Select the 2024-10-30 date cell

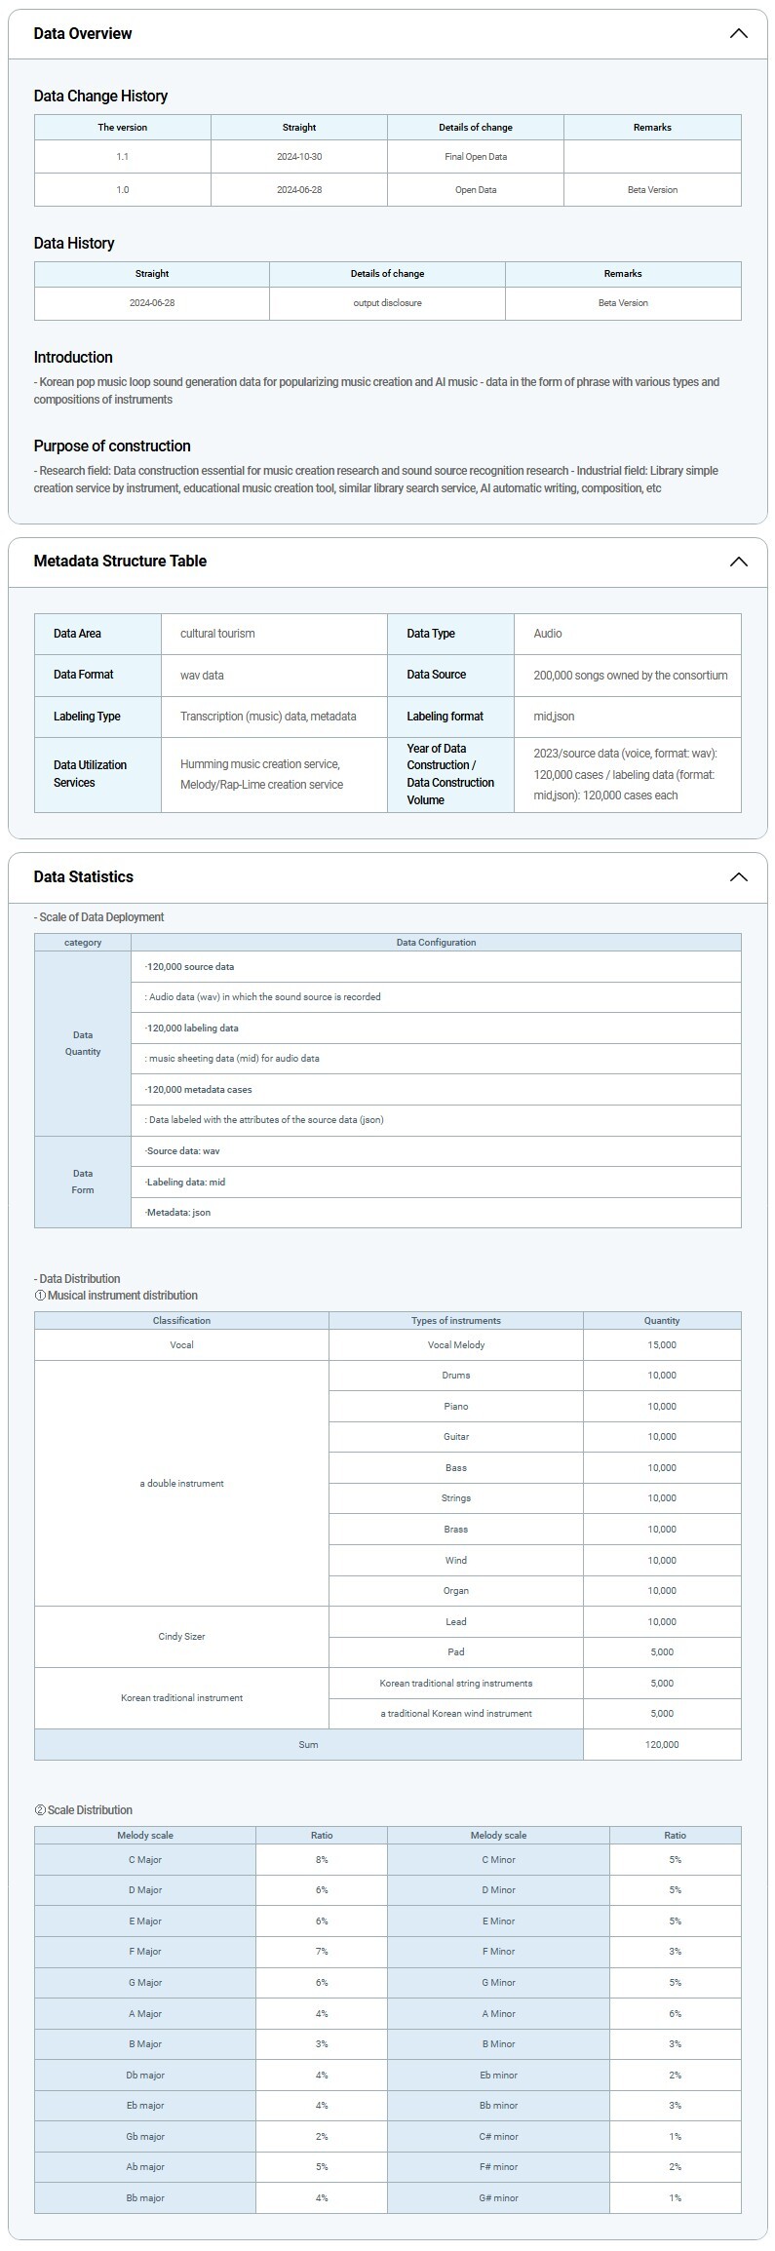click(x=298, y=157)
